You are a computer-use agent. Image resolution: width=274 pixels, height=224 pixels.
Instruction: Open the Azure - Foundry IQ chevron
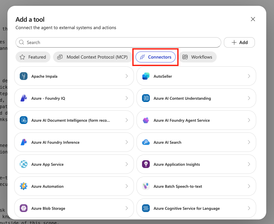(x=127, y=98)
